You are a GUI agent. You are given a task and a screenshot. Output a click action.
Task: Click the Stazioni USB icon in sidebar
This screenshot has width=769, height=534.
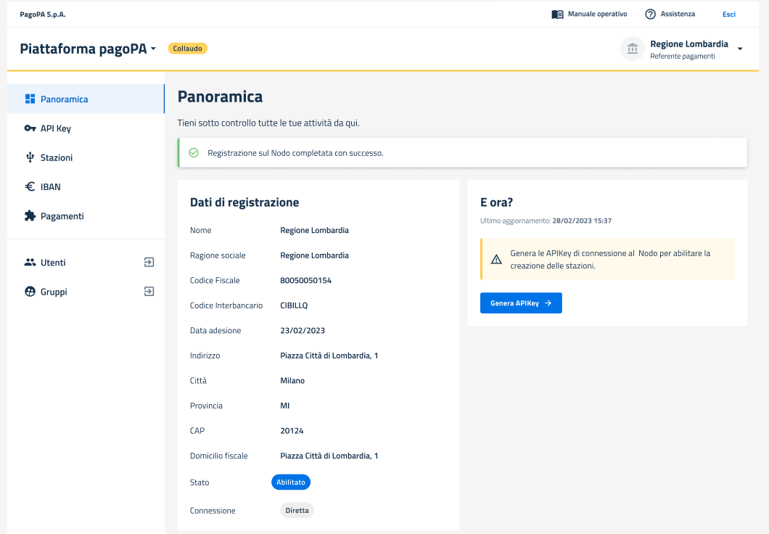30,157
